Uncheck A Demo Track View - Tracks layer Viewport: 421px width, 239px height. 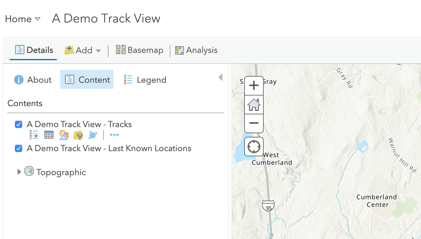pos(19,124)
